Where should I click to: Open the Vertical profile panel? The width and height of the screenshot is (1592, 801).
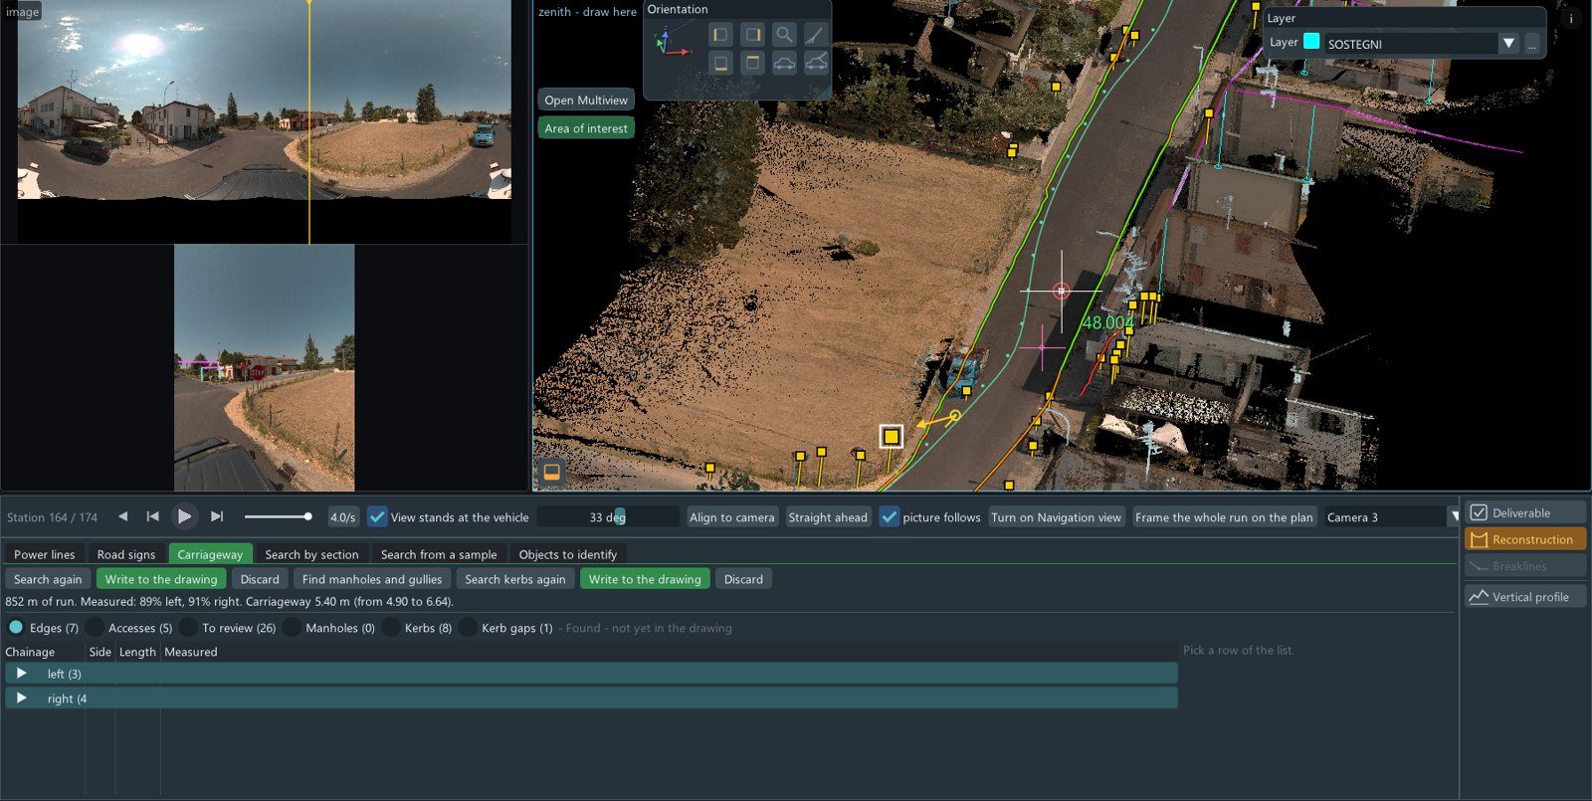1525,597
